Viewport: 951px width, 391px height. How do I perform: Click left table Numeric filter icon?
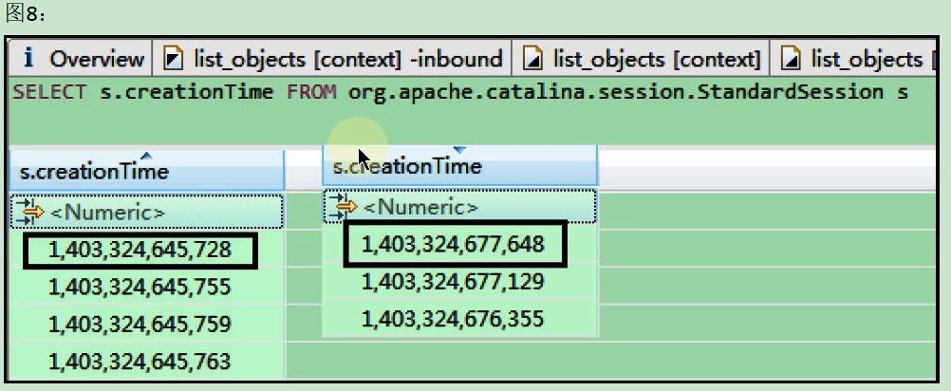[30, 213]
